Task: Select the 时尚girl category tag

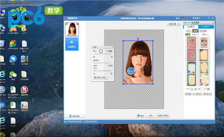Action: 195,34
